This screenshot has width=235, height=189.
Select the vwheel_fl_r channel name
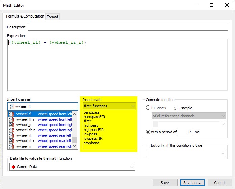pyautogui.click(x=25, y=119)
